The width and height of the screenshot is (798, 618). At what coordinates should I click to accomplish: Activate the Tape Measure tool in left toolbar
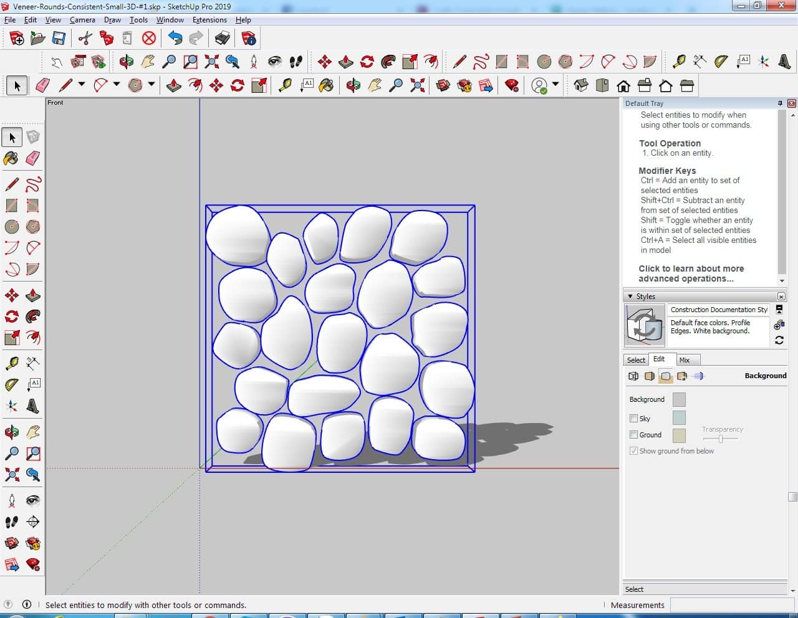11,363
